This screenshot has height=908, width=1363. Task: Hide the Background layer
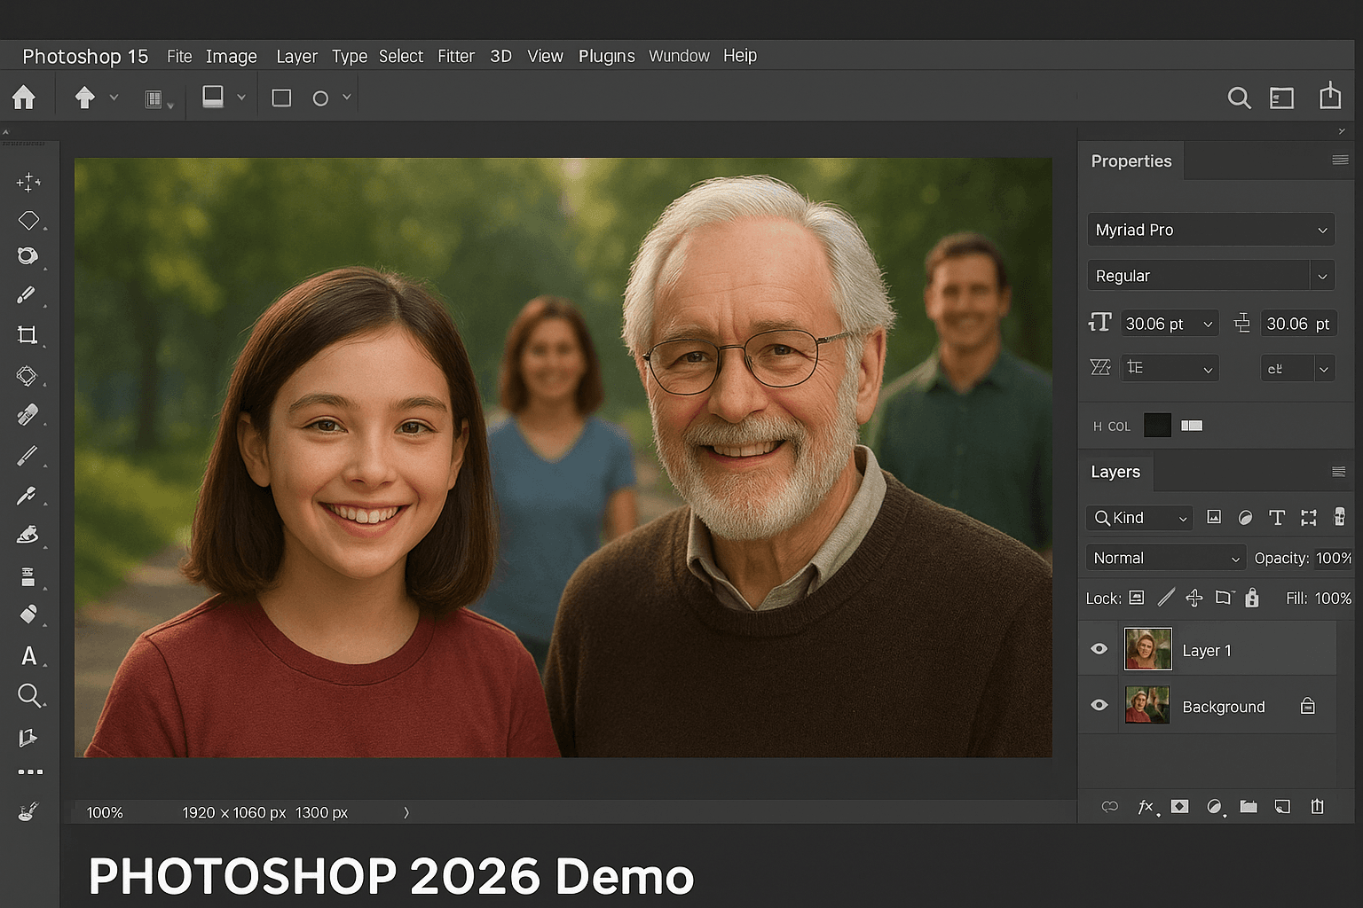(1099, 705)
